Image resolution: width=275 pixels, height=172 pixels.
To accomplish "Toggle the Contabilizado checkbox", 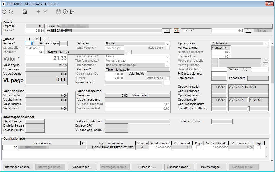I will coord(168,78).
